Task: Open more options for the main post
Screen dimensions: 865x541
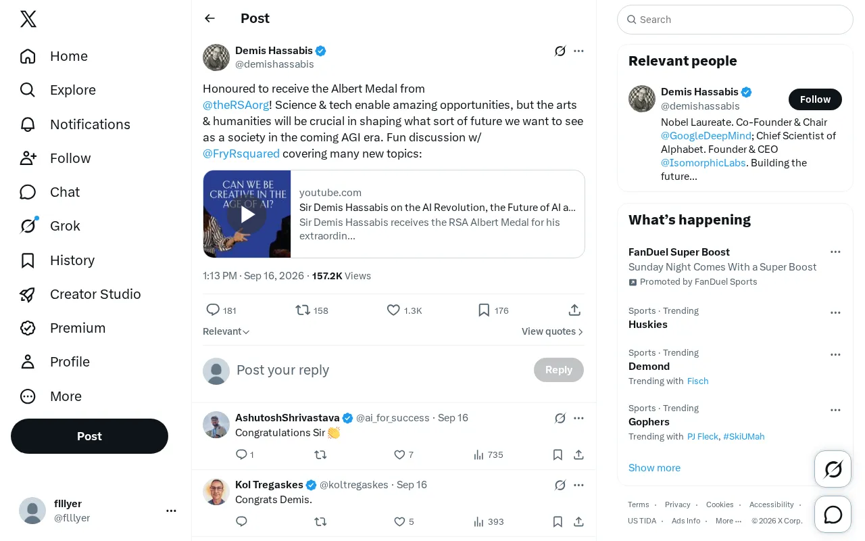Action: 578,51
